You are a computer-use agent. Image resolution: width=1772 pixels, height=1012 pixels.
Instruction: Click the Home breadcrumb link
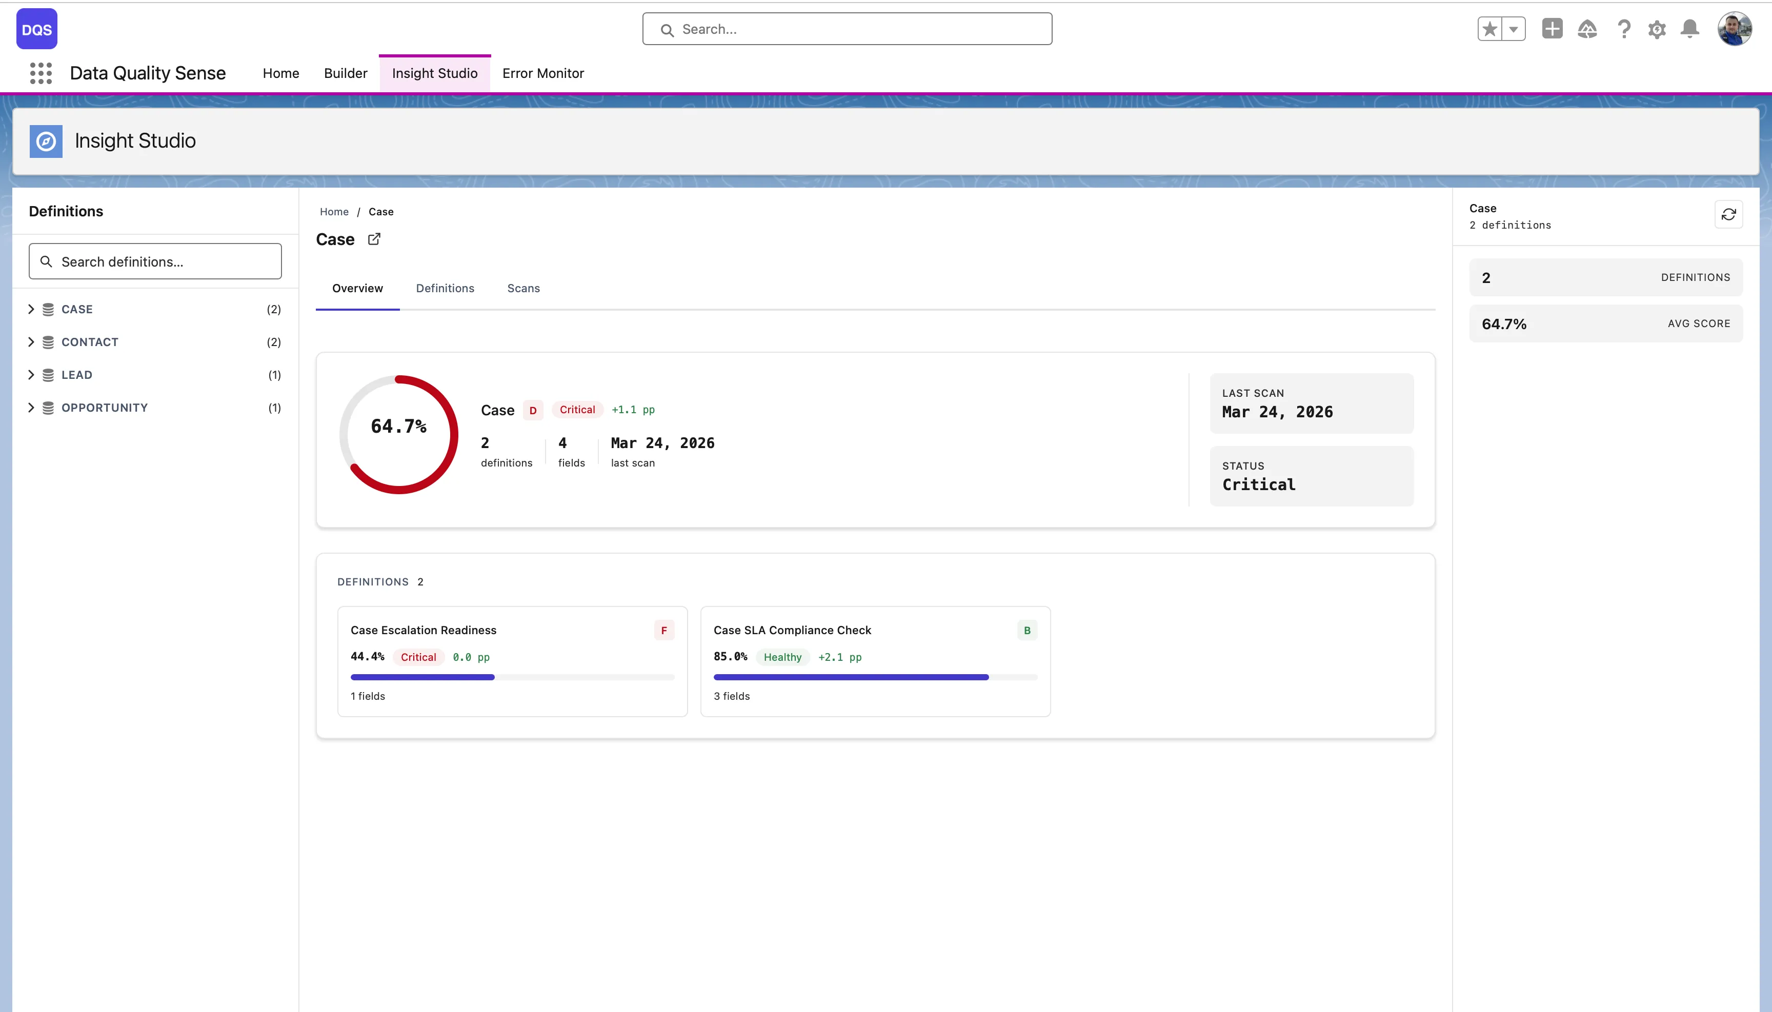[x=334, y=211]
